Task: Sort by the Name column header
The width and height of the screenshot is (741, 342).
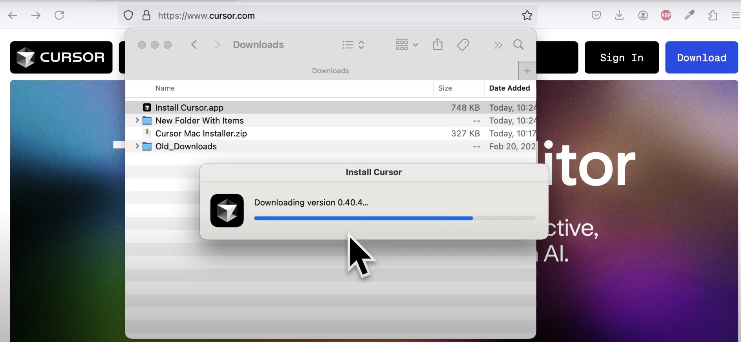Action: click(165, 88)
